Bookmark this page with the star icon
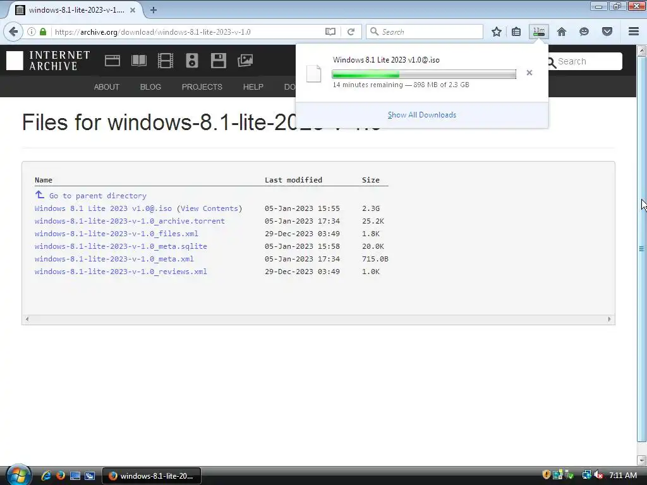This screenshot has height=485, width=647. (x=497, y=32)
